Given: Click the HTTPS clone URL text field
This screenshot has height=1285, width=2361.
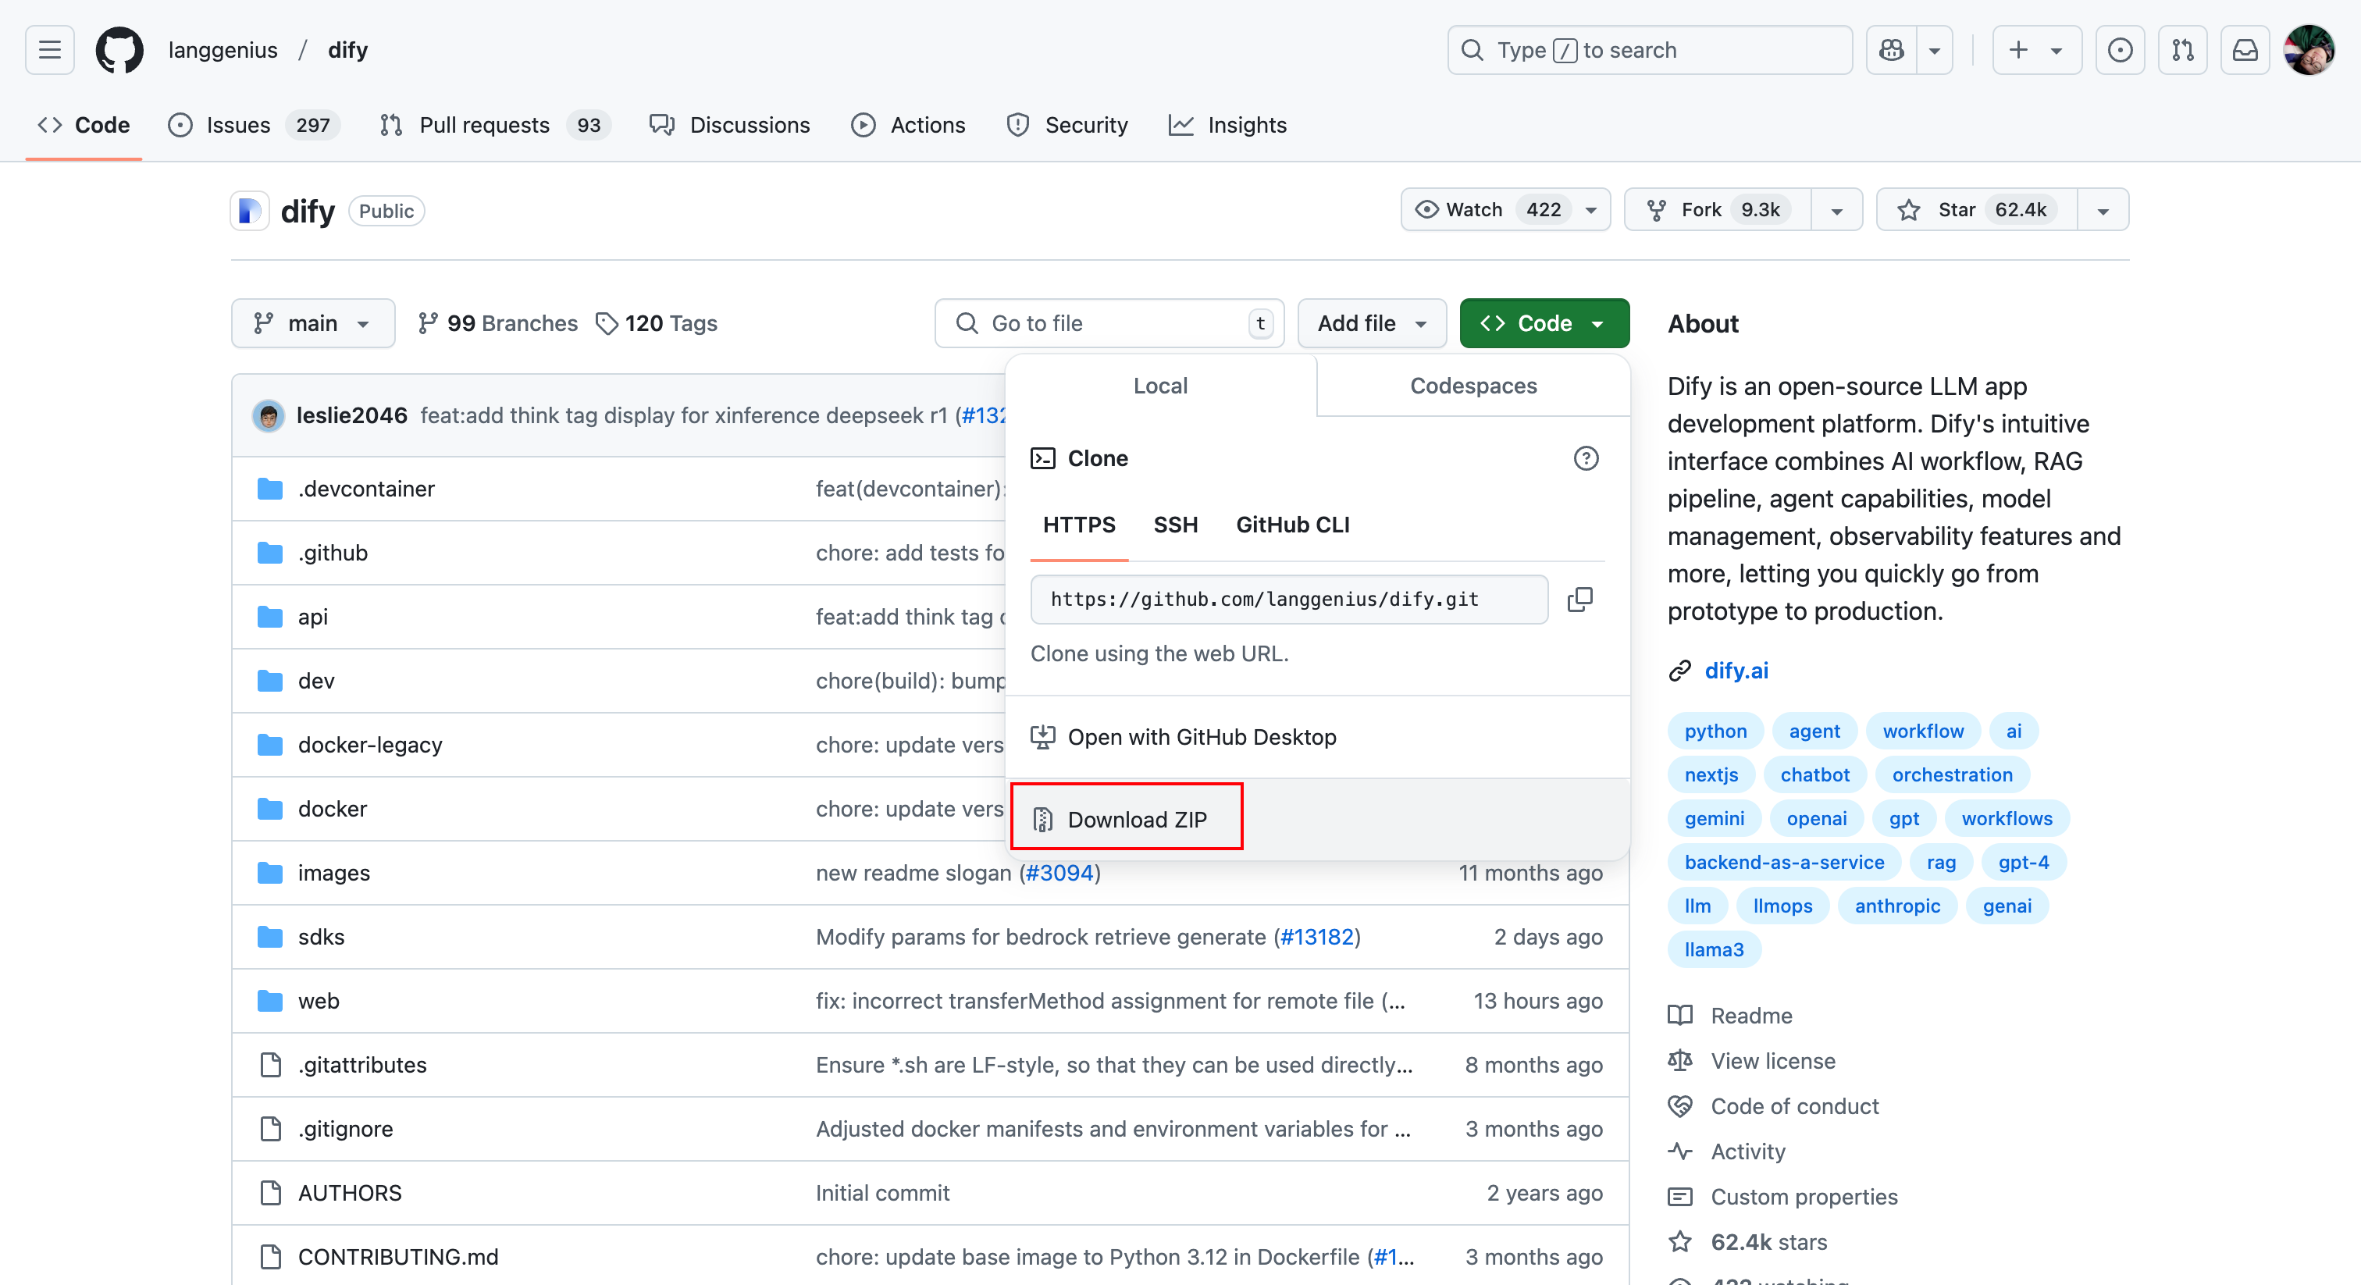Looking at the screenshot, I should pyautogui.click(x=1289, y=600).
